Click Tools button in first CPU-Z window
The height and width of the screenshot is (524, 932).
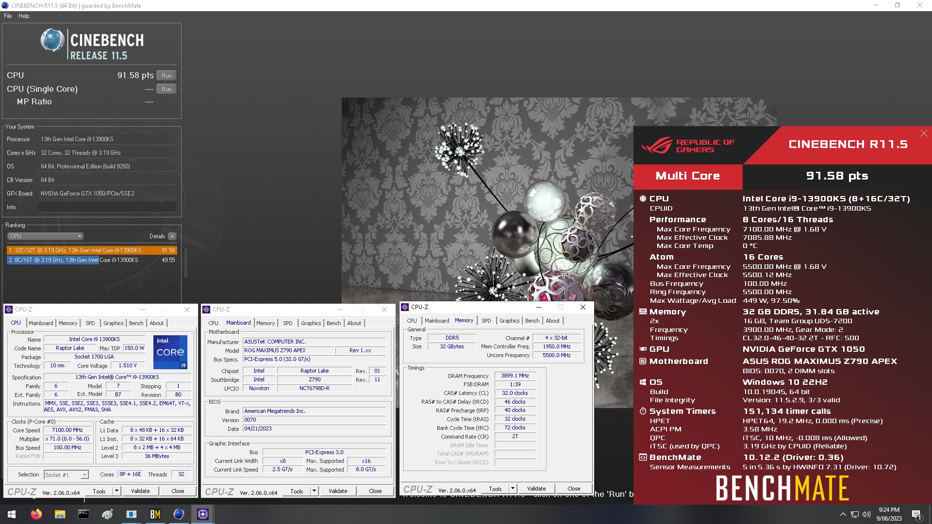coord(99,491)
